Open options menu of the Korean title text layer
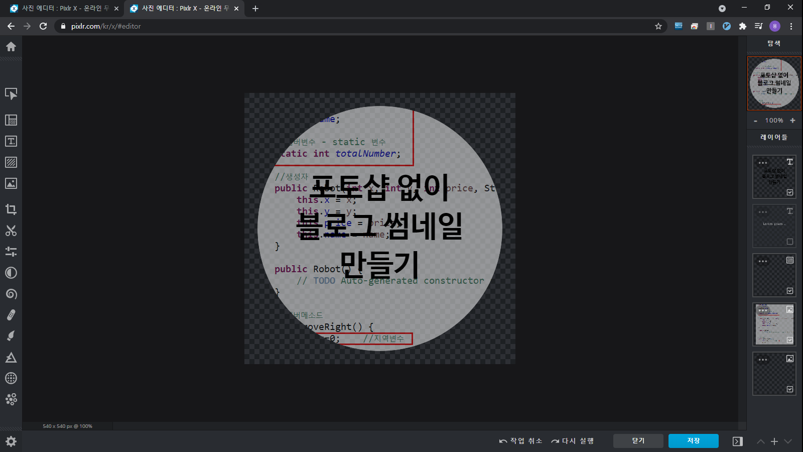803x452 pixels. 763,163
